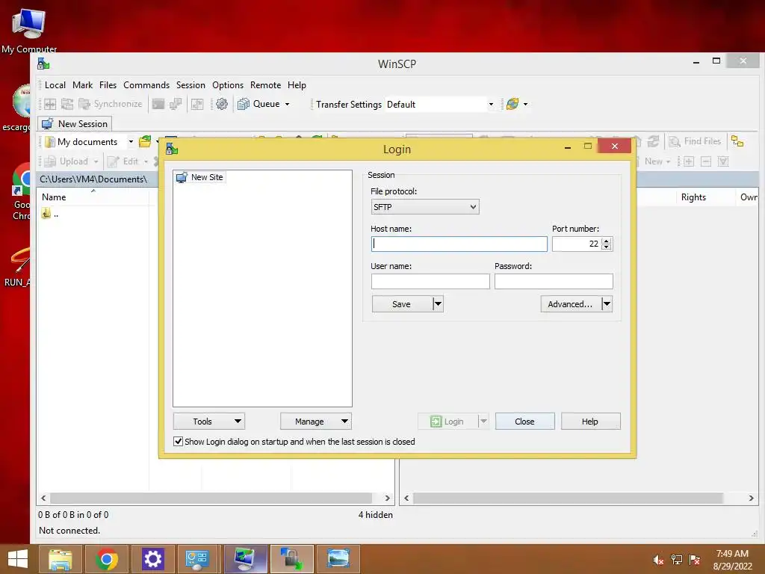Open the Options menu
This screenshot has width=765, height=574.
click(x=228, y=85)
